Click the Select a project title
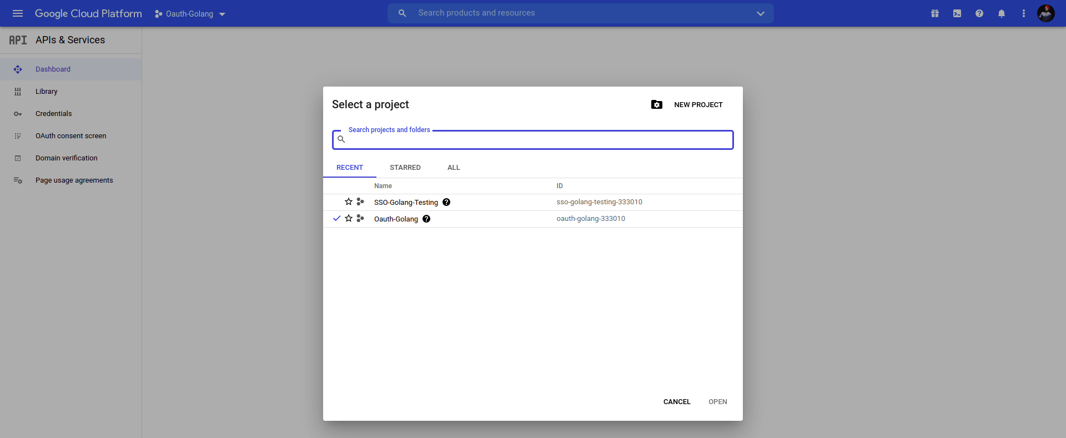This screenshot has height=438, width=1066. tap(370, 104)
